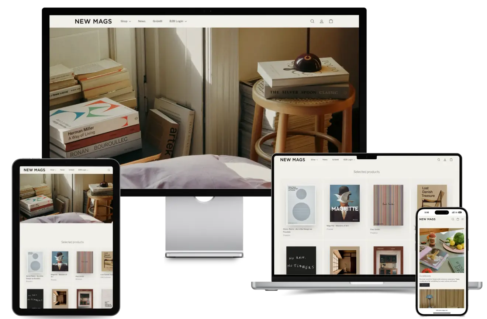Click the NEW MAGS logo on the laptop
Screen dimensions: 487x319
point(293,160)
